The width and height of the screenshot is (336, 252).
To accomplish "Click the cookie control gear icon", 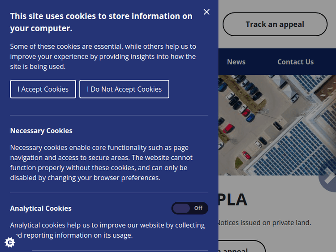I will coord(10,242).
